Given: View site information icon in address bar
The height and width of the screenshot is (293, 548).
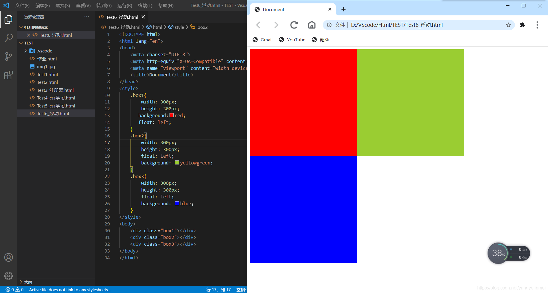Looking at the screenshot, I should click(329, 25).
